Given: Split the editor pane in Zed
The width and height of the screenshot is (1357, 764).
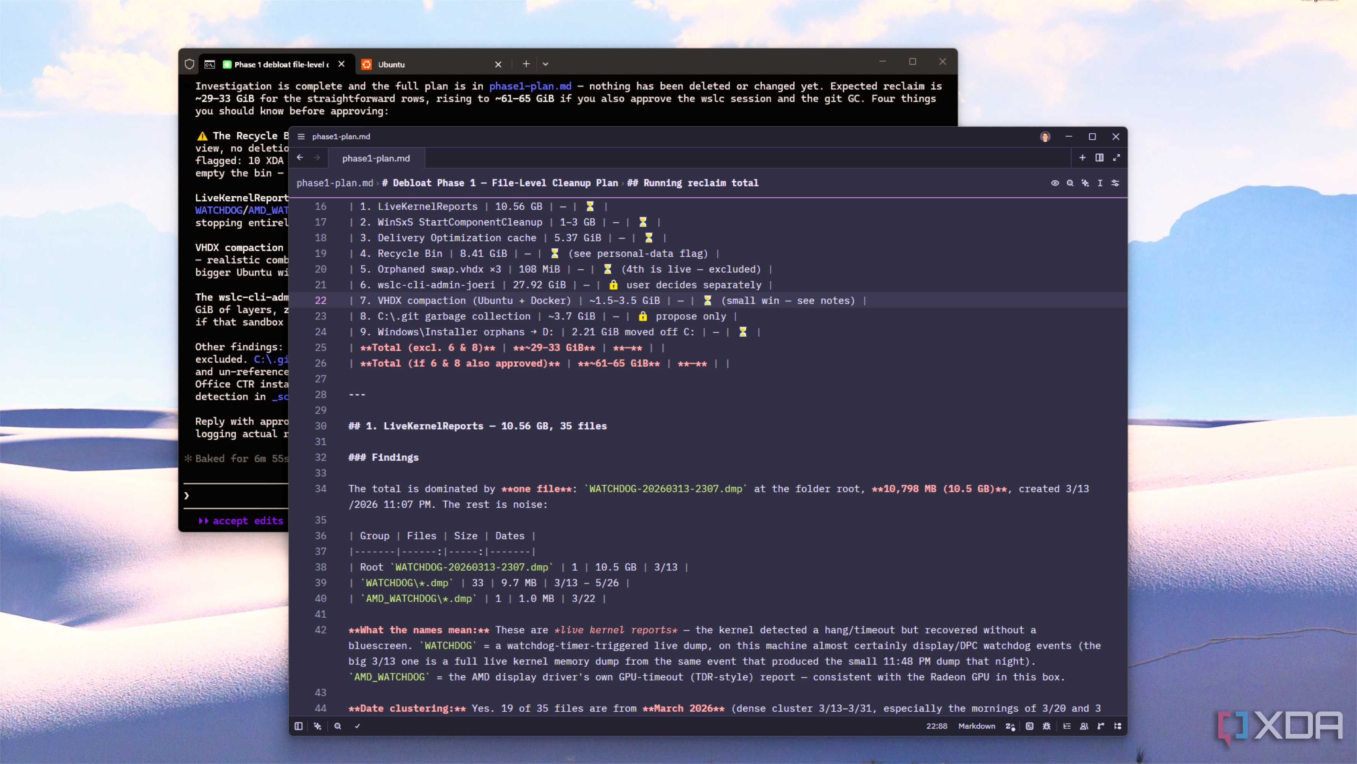Looking at the screenshot, I should point(1100,157).
